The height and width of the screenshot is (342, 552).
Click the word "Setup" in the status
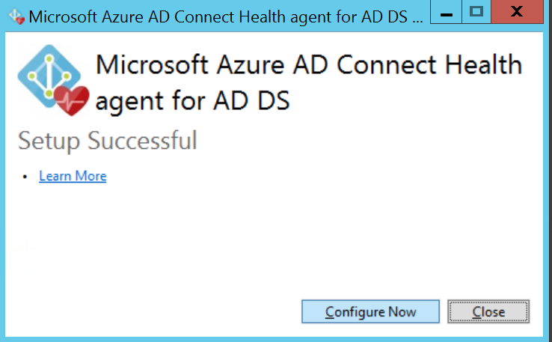pyautogui.click(x=49, y=140)
